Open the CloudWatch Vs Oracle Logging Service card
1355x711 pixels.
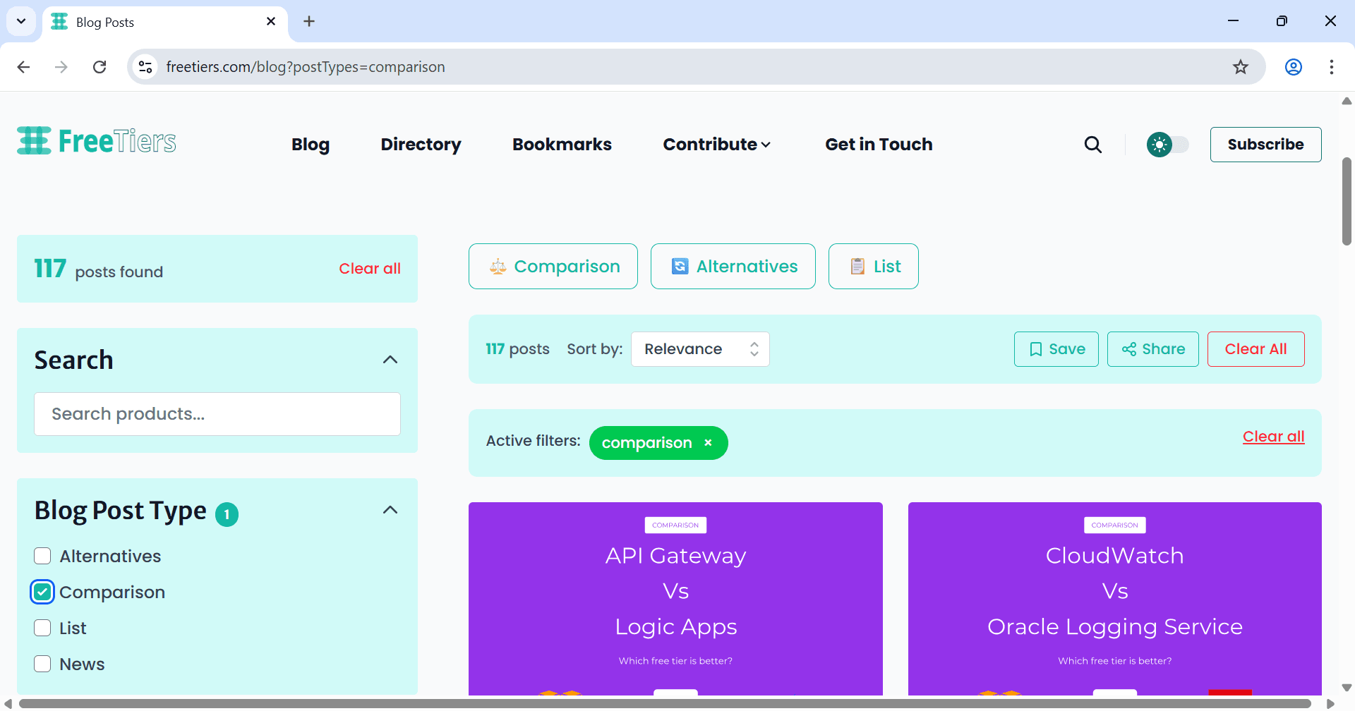pos(1114,599)
